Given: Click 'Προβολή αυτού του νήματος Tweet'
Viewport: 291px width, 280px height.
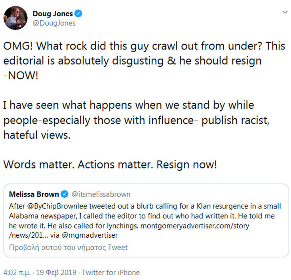Looking at the screenshot, I should (68, 248).
